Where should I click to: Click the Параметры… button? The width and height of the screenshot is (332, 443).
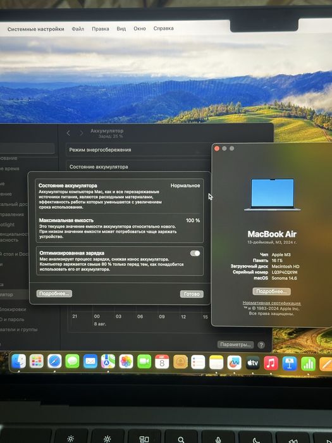[235, 345]
